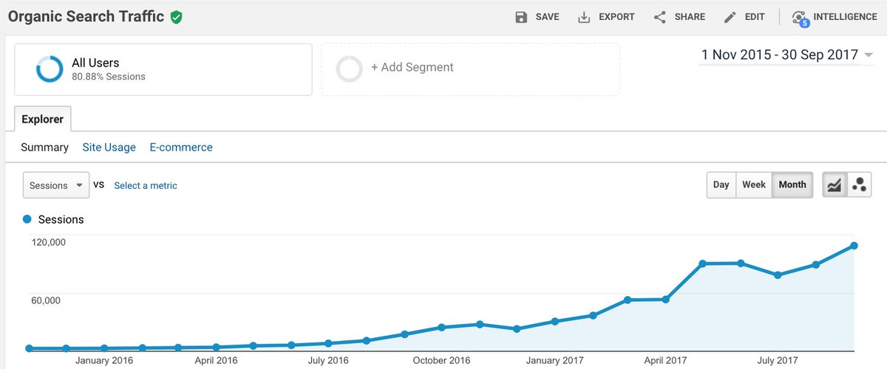Click the Organic Search Traffic title
Image resolution: width=887 pixels, height=369 pixels.
[86, 17]
